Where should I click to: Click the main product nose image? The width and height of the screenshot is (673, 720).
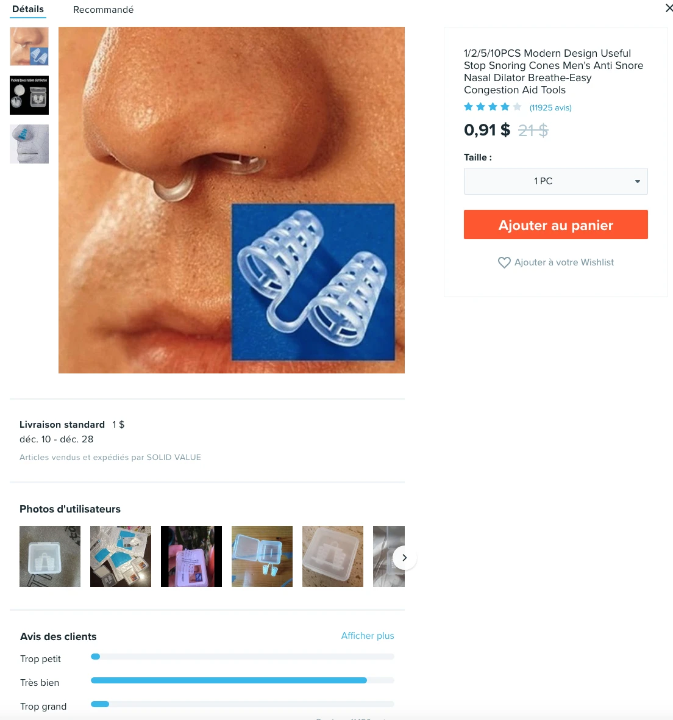[232, 200]
